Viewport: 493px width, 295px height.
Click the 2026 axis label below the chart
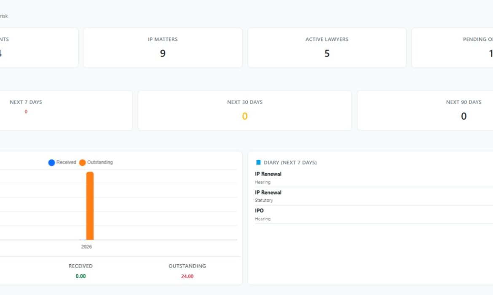click(86, 247)
